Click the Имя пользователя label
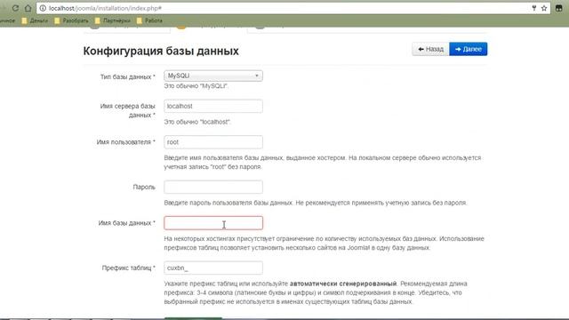Screen dimensions: 569x320 click(125, 142)
